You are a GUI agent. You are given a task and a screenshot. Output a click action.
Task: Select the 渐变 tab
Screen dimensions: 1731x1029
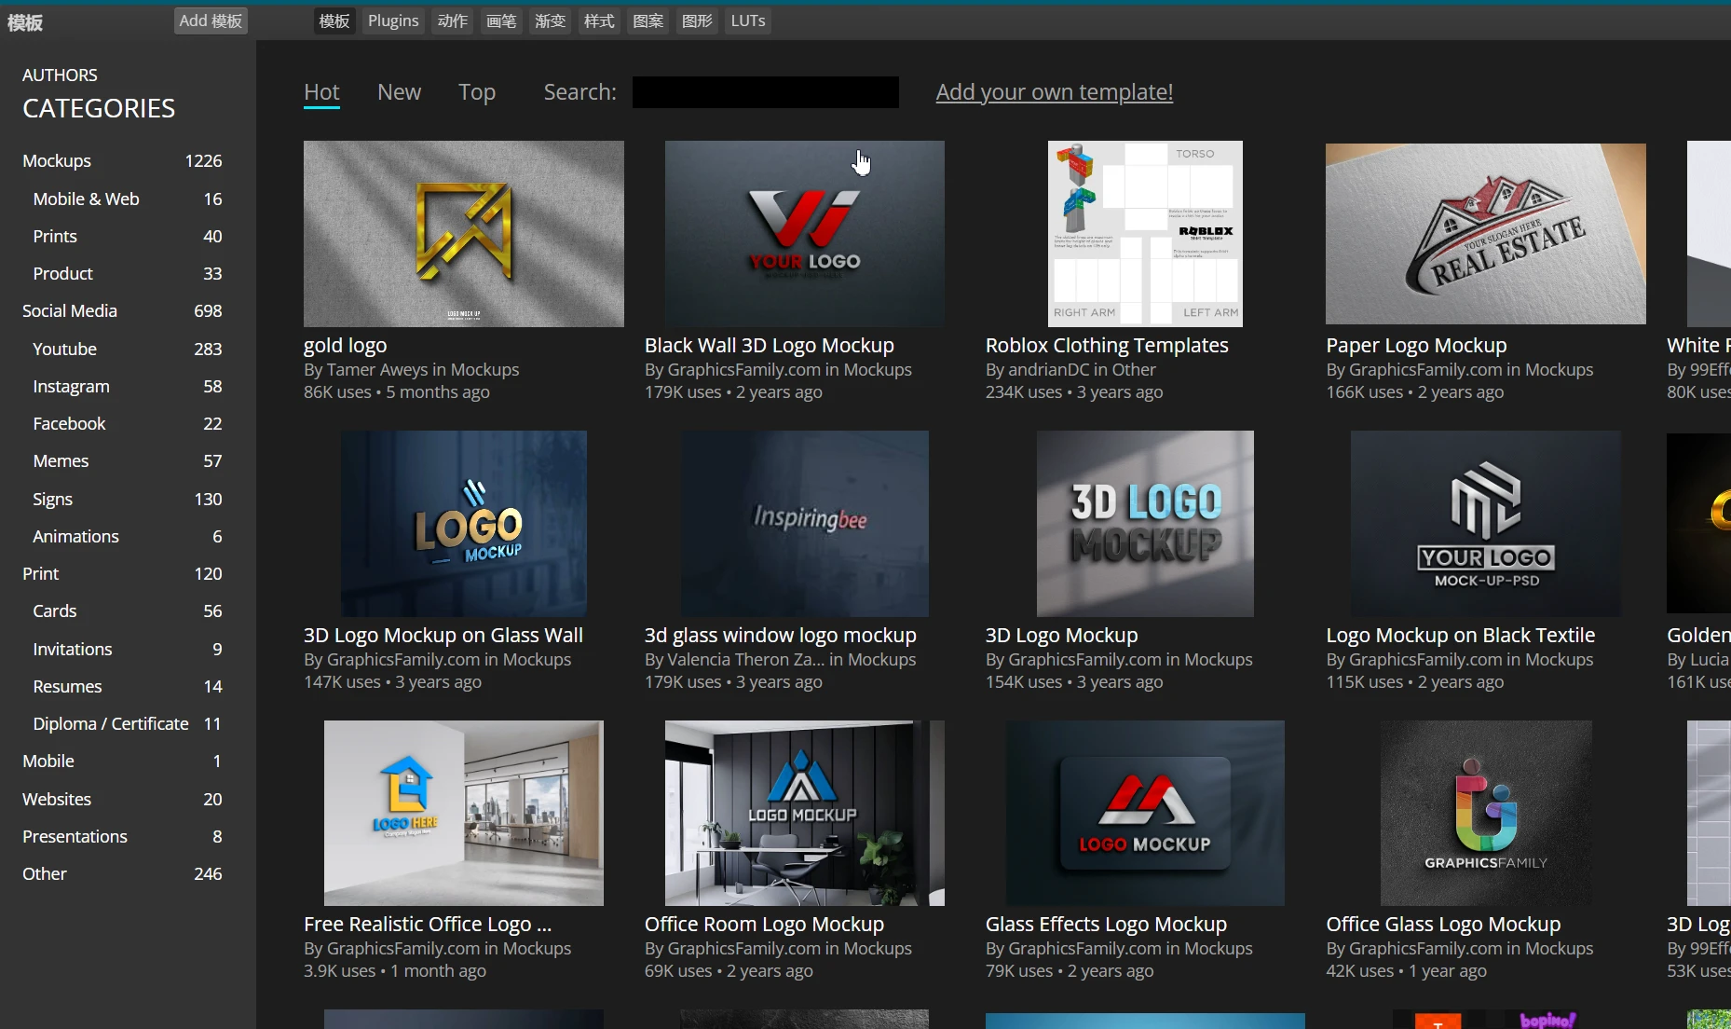(550, 21)
